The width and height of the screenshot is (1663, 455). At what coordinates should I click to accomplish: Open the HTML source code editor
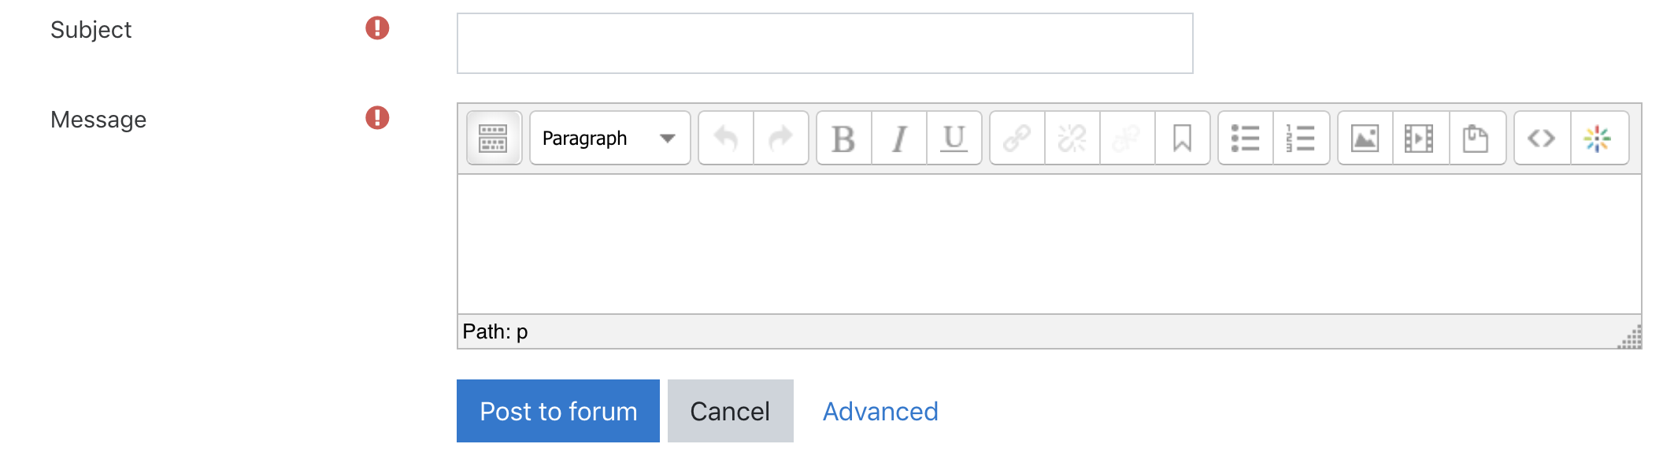coord(1542,138)
